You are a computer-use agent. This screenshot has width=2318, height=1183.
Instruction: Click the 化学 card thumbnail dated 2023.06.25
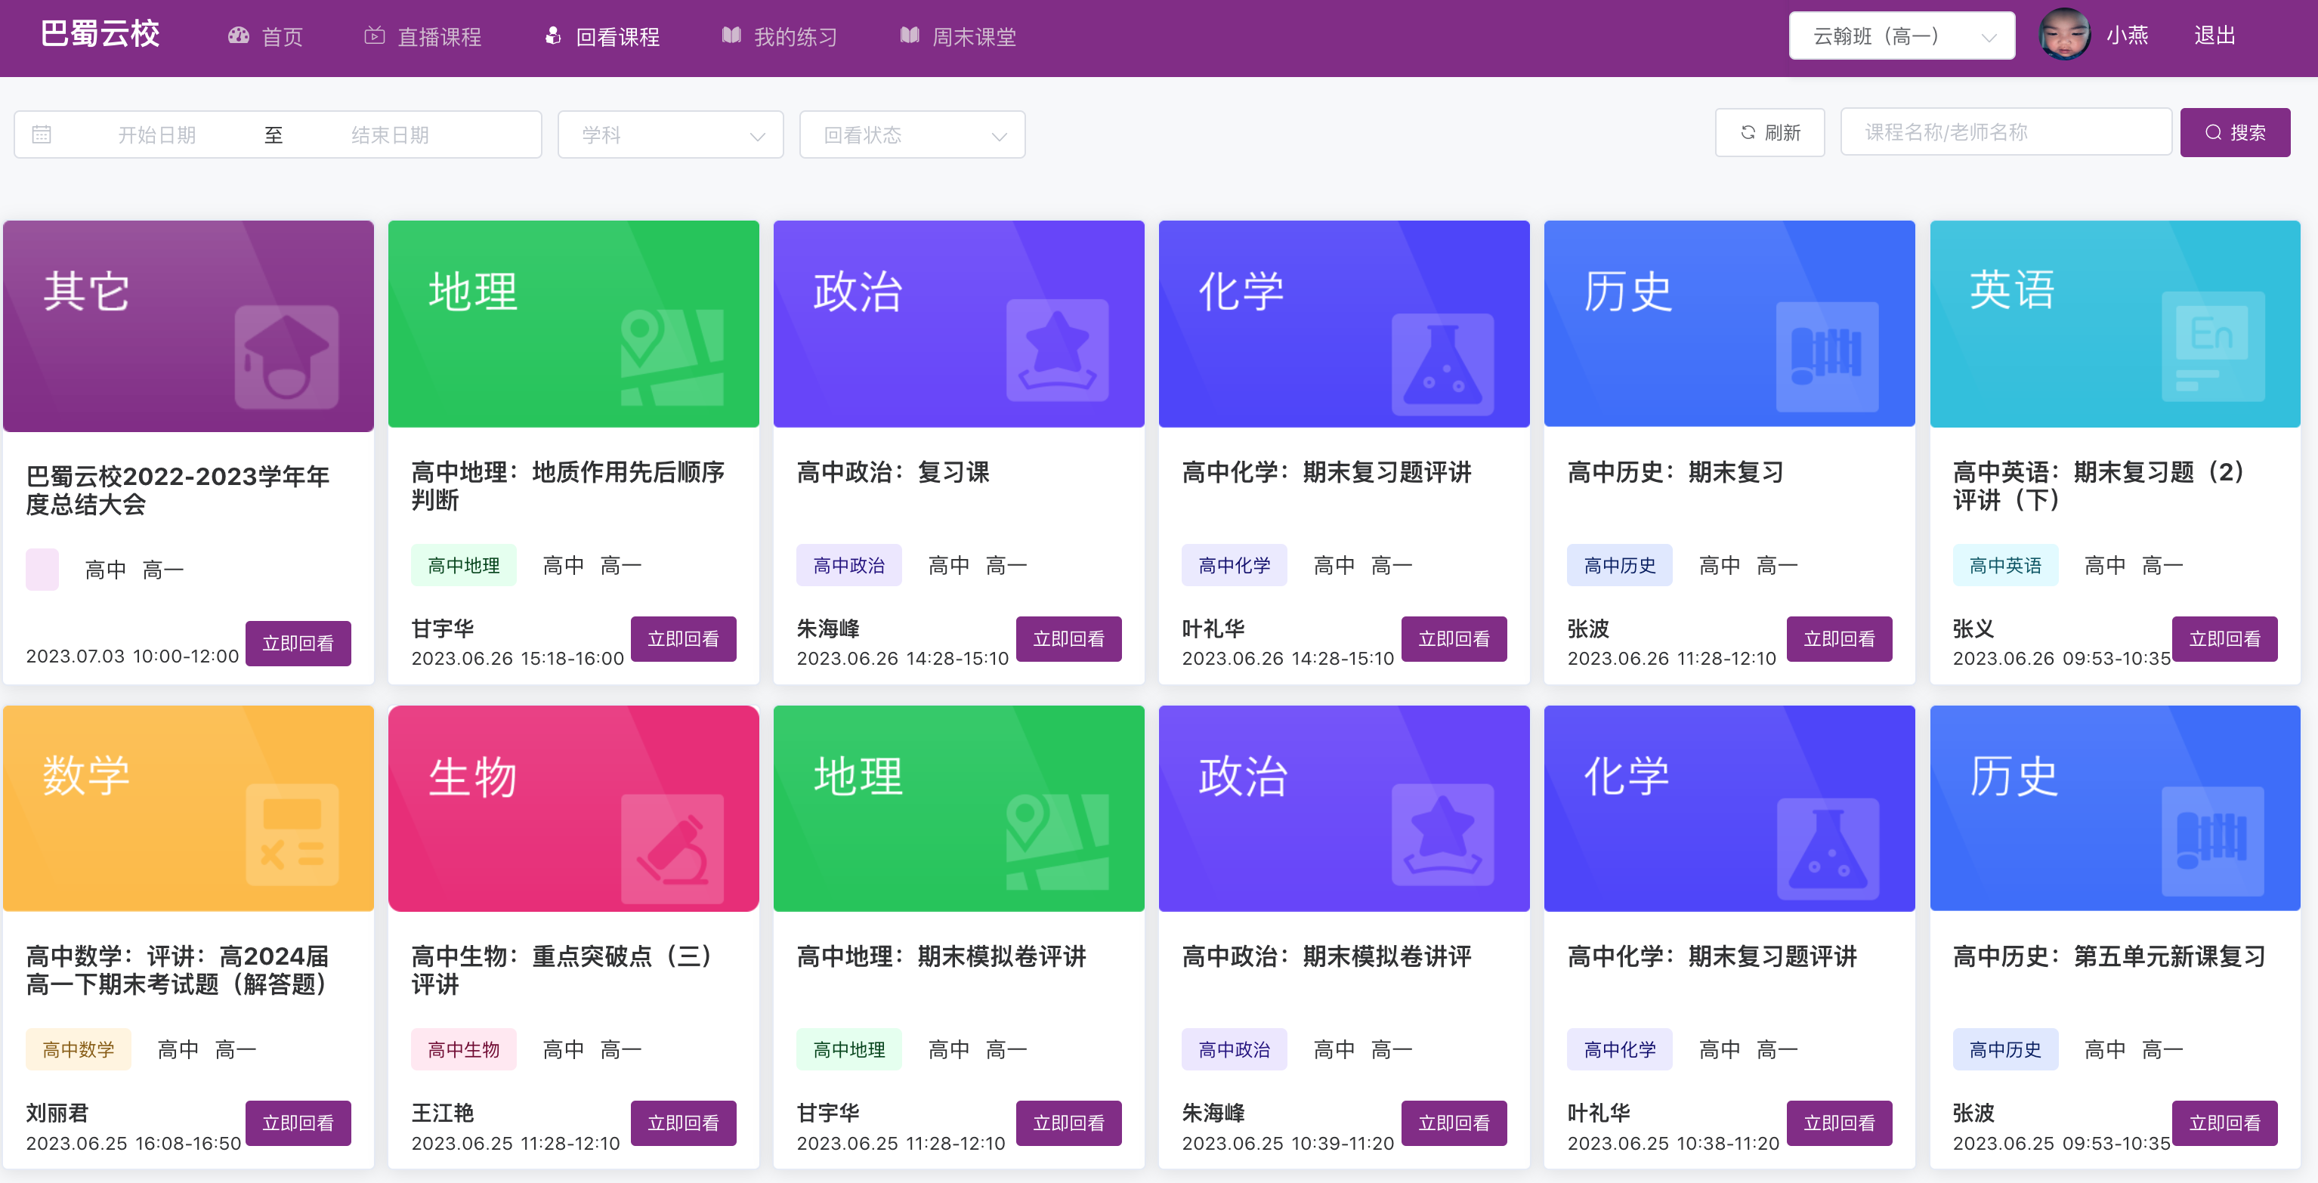(x=1729, y=808)
